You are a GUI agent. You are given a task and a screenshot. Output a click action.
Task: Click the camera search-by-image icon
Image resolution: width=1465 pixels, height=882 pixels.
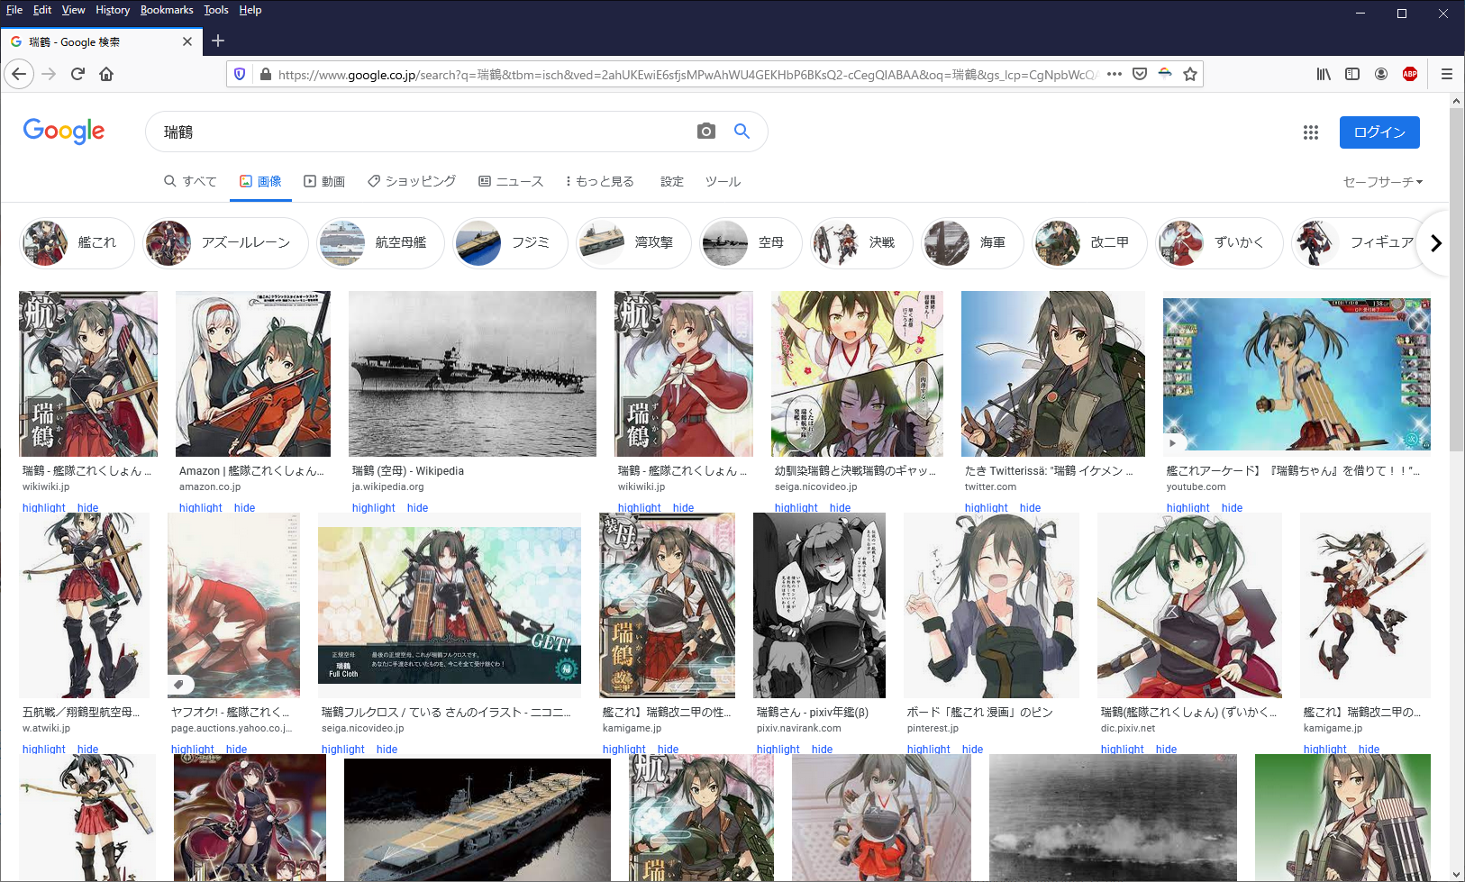[706, 132]
